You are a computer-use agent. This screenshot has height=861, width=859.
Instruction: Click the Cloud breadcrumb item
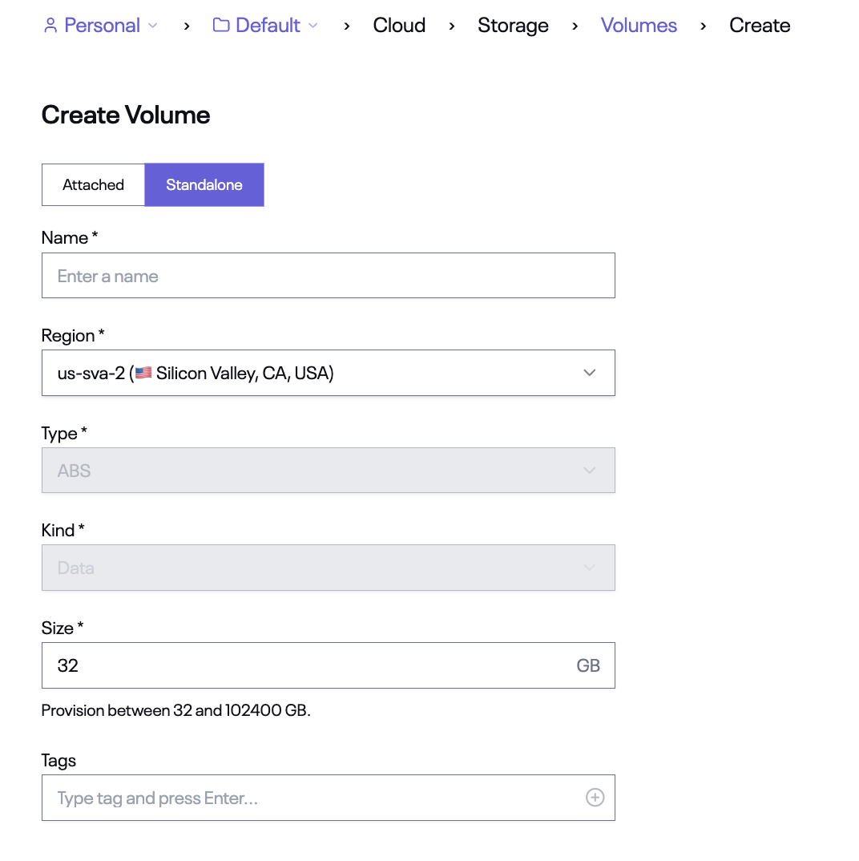399,26
